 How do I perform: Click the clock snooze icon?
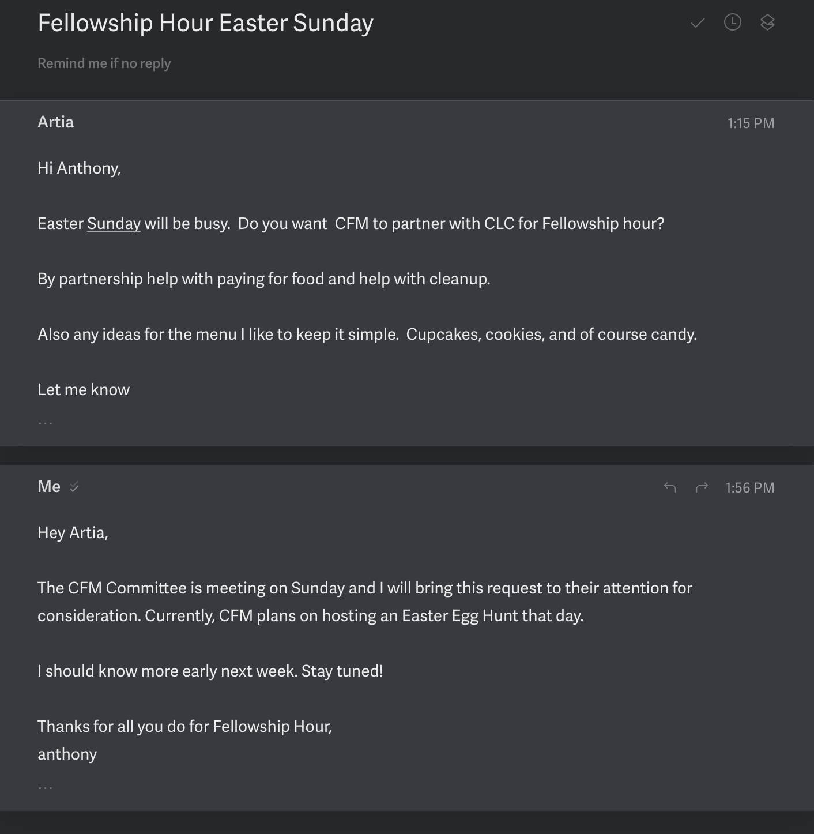tap(732, 22)
